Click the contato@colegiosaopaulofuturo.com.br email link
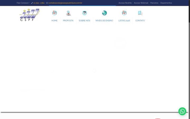190x119 pixels. pos(65,3)
